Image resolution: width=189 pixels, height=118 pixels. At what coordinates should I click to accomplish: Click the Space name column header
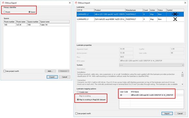(55, 22)
